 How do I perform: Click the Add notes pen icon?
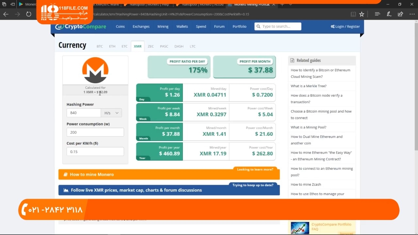(x=389, y=14)
